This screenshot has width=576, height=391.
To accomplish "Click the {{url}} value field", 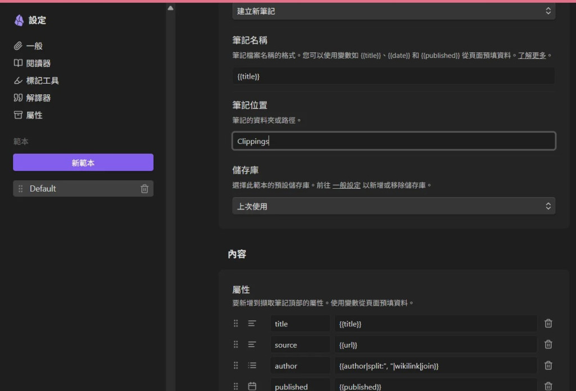I will pyautogui.click(x=436, y=345).
